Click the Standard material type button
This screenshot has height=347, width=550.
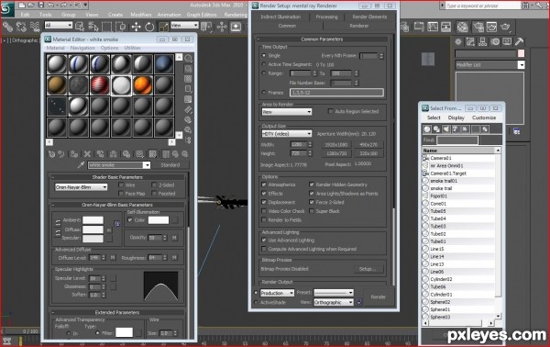170,165
